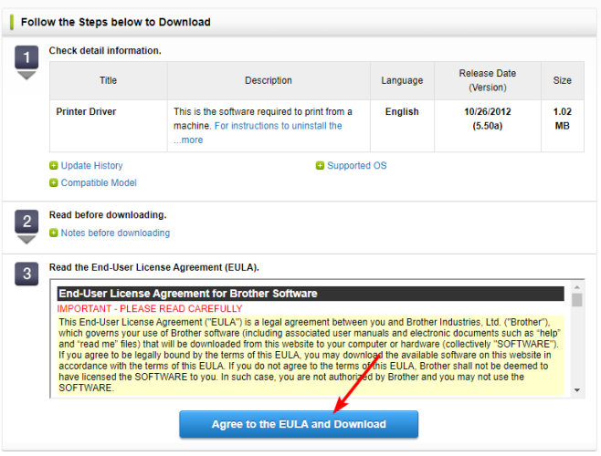Click the plus icon beside Notes before downloading
This screenshot has height=456, width=601.
[54, 233]
